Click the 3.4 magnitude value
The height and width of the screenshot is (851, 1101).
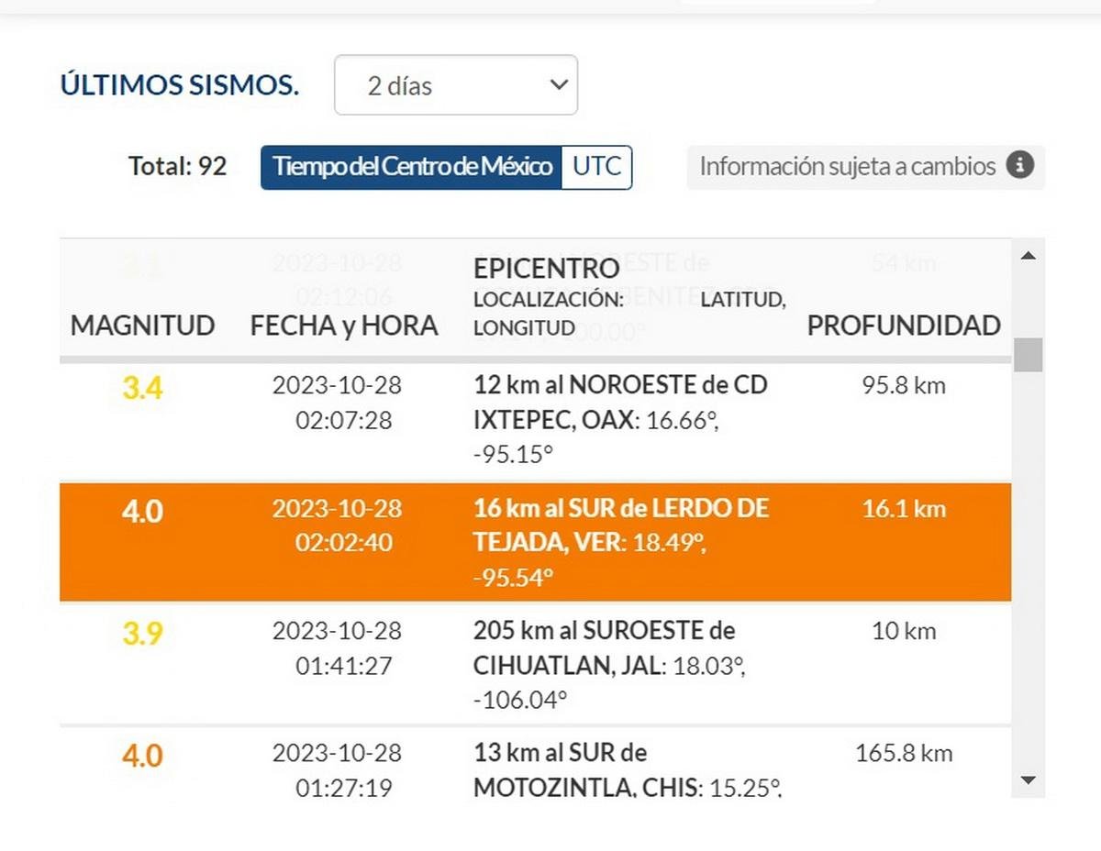click(143, 389)
